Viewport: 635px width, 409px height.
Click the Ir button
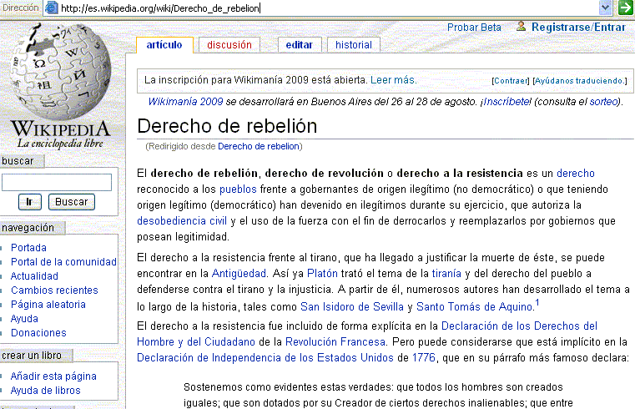(x=29, y=202)
